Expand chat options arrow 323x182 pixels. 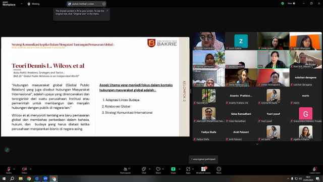[149, 169]
